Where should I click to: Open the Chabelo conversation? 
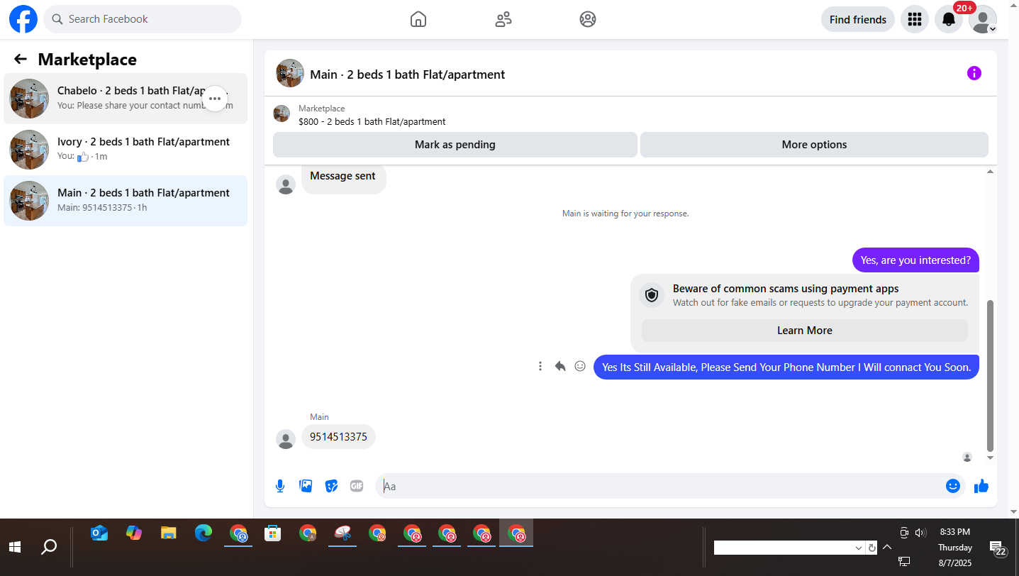(x=126, y=99)
